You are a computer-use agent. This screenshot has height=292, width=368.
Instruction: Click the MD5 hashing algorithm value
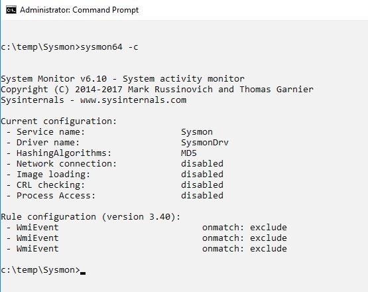189,153
